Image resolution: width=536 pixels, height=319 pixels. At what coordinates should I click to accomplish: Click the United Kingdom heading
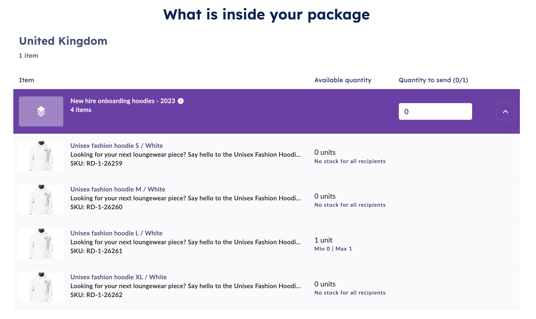coord(63,41)
